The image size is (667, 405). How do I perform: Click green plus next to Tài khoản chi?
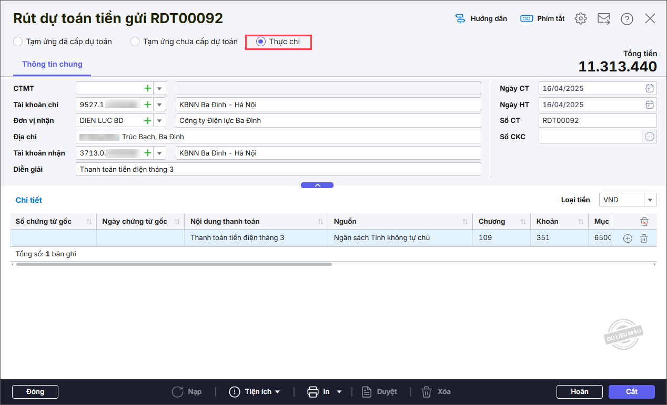point(148,105)
